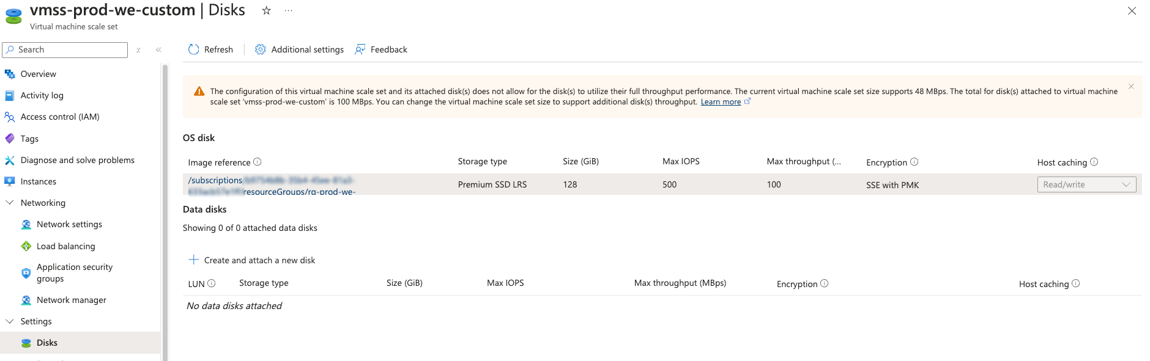
Task: Click the Feedback icon
Action: (x=360, y=49)
